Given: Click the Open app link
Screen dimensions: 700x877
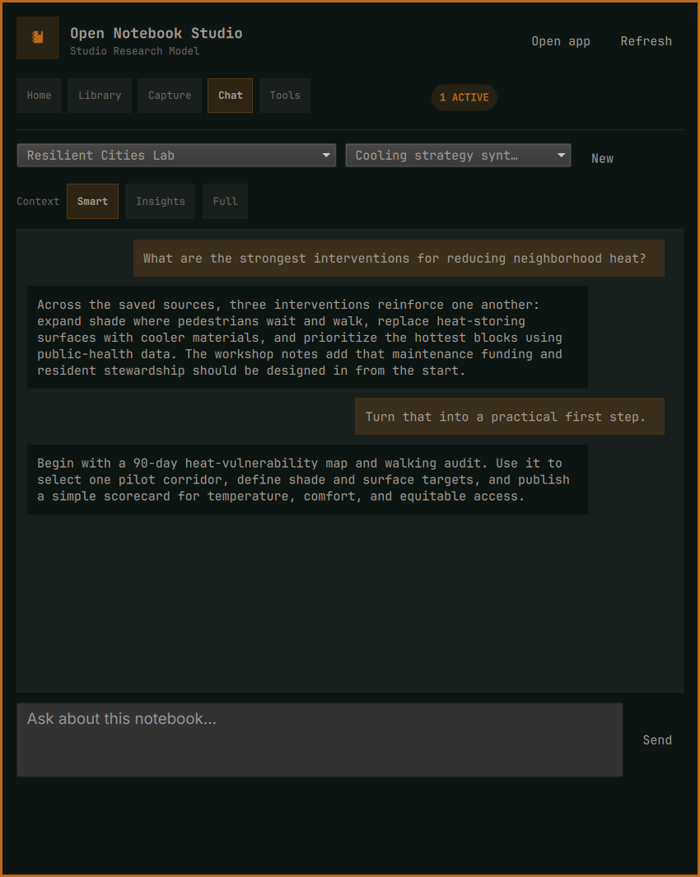Looking at the screenshot, I should pyautogui.click(x=561, y=41).
